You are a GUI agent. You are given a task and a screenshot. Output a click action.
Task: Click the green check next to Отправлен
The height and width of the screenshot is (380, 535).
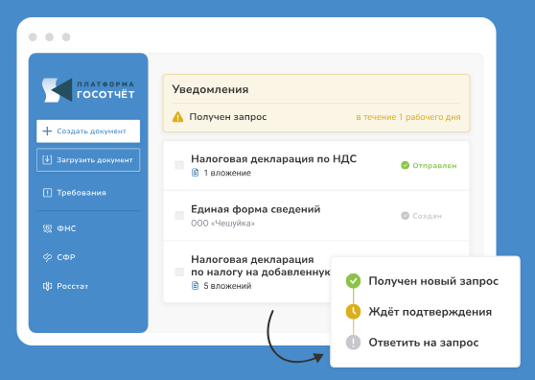[405, 165]
